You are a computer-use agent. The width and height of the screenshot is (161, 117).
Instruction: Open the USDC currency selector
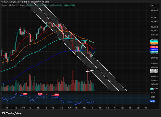(155, 6)
